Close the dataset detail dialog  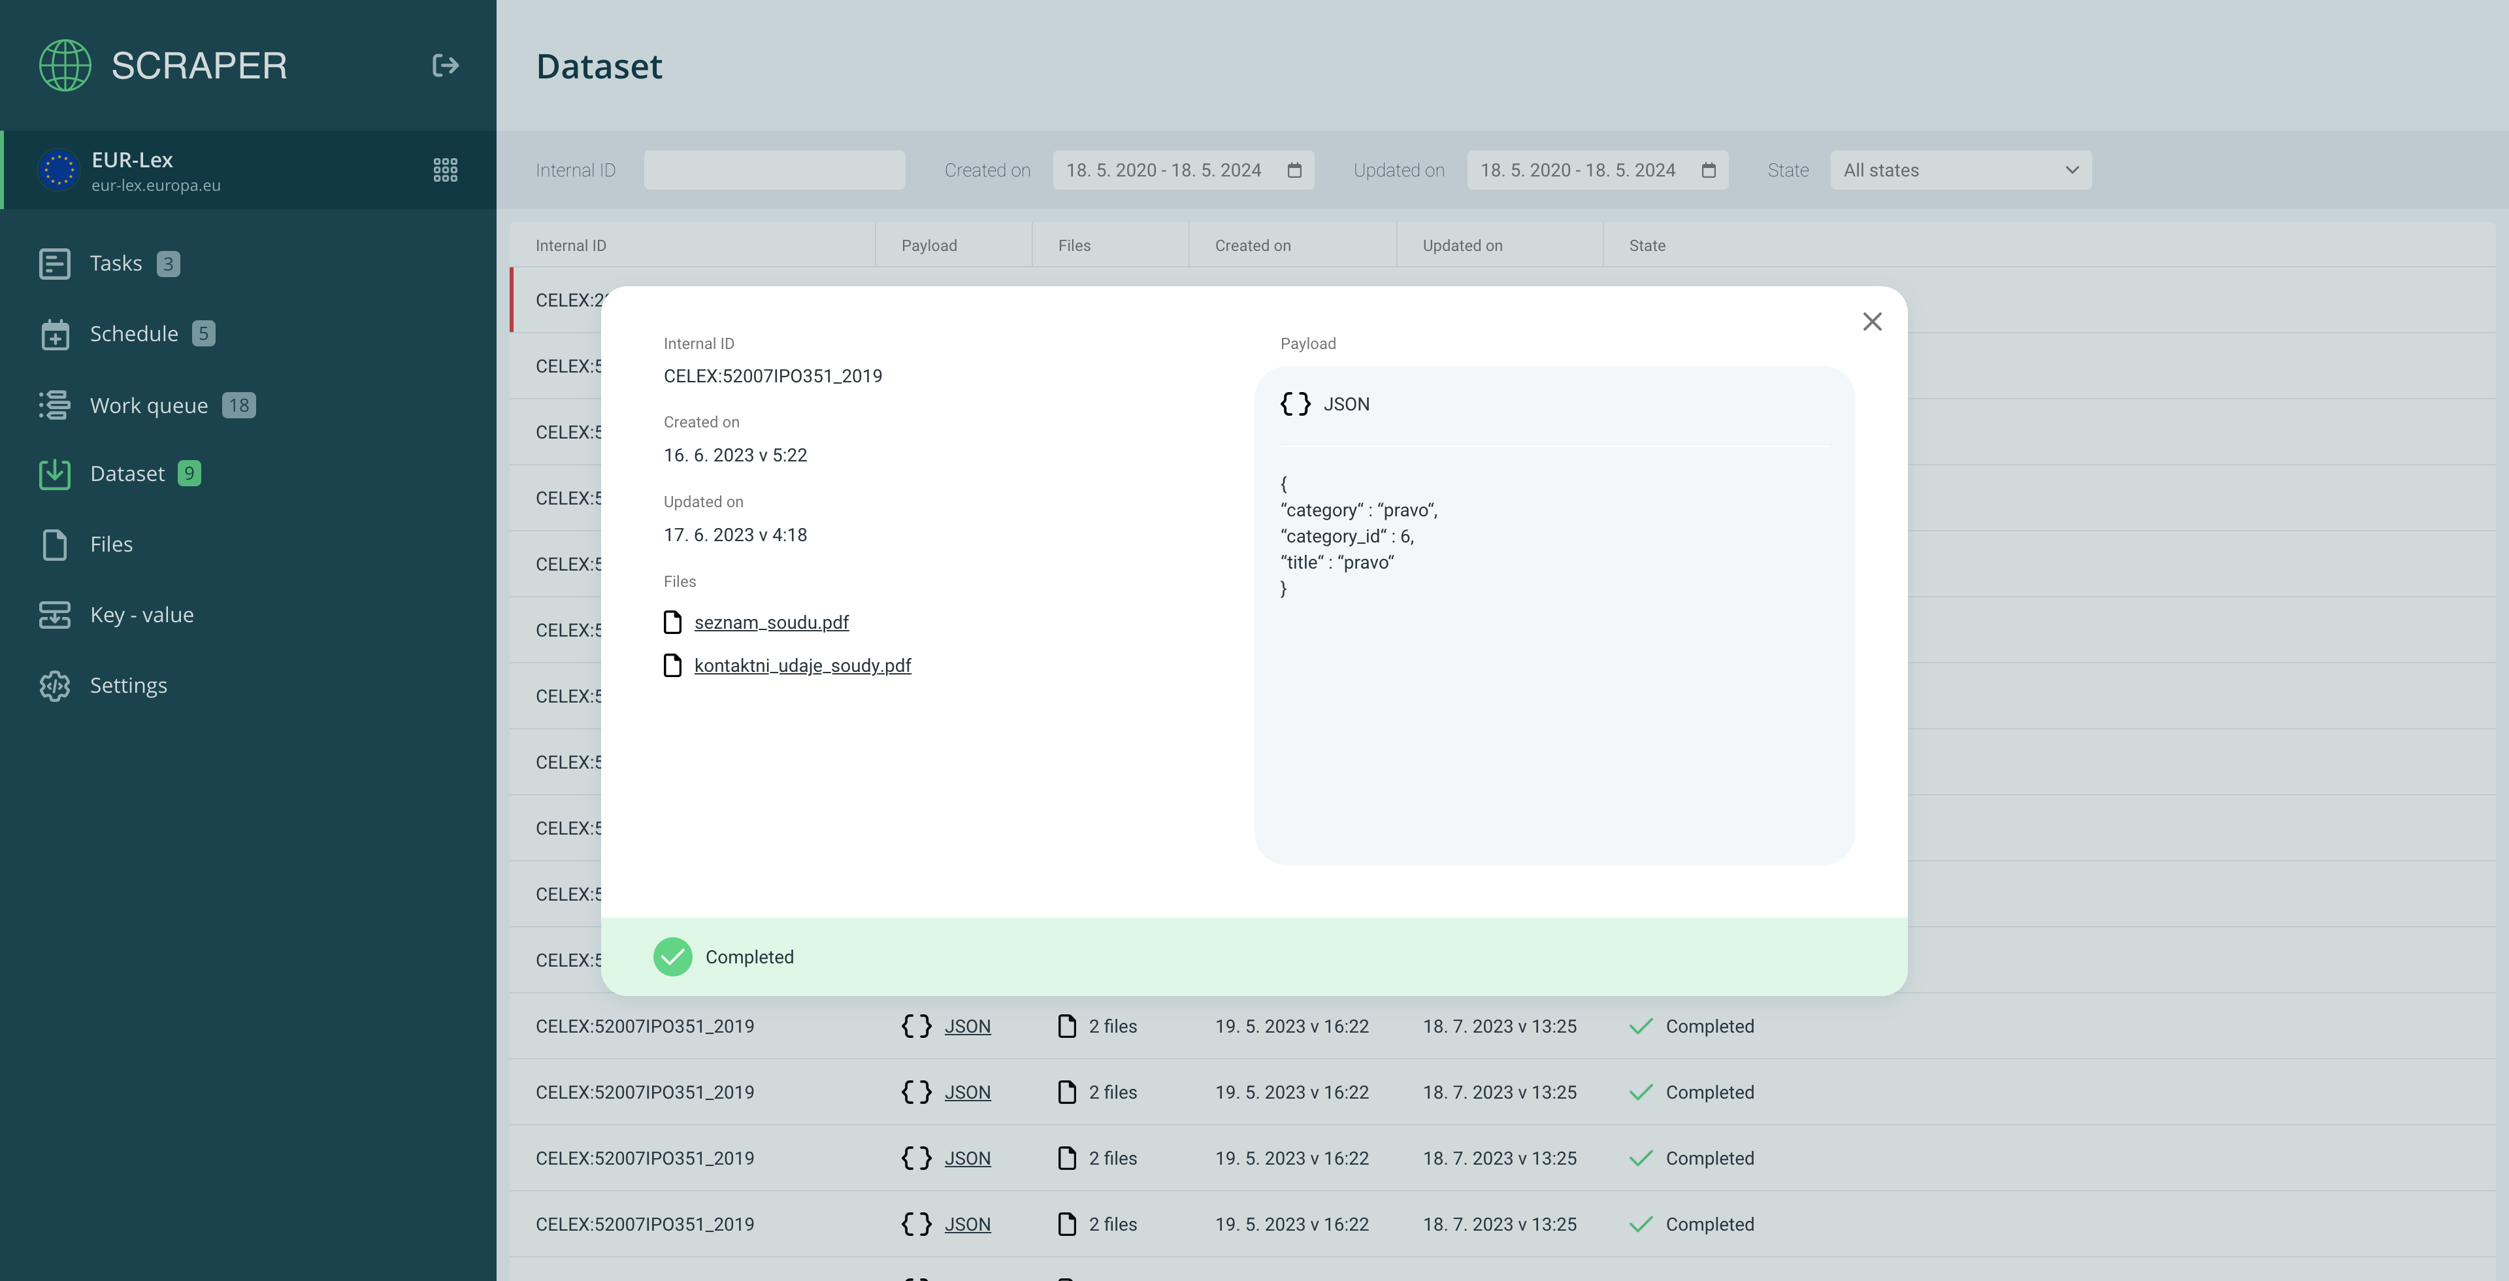tap(1871, 322)
